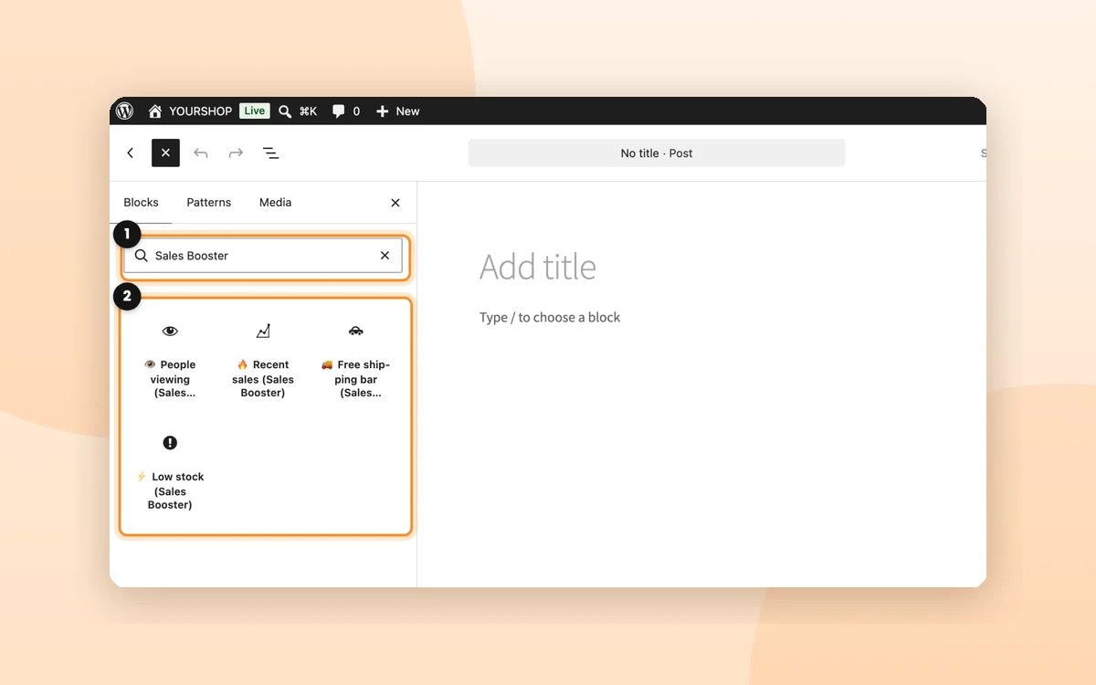Click the magnifier icon in the block search

pyautogui.click(x=141, y=256)
